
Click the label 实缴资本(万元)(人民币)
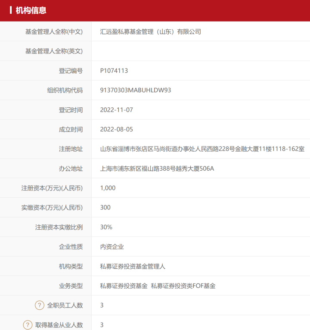(x=52, y=208)
